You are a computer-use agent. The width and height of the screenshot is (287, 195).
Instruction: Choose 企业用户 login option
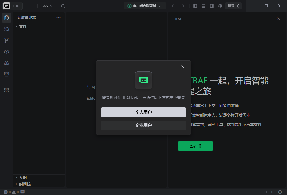143,125
